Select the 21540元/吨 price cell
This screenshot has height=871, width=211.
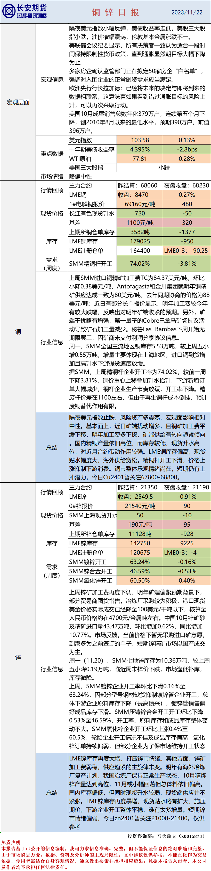(x=140, y=506)
